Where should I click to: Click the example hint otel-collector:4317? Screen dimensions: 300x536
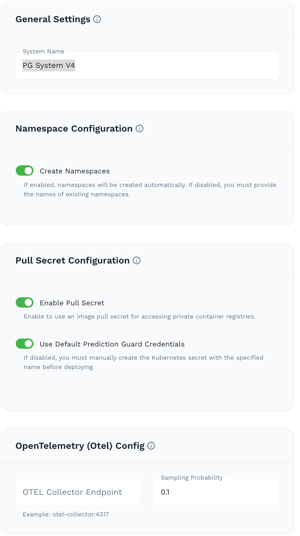click(x=65, y=514)
